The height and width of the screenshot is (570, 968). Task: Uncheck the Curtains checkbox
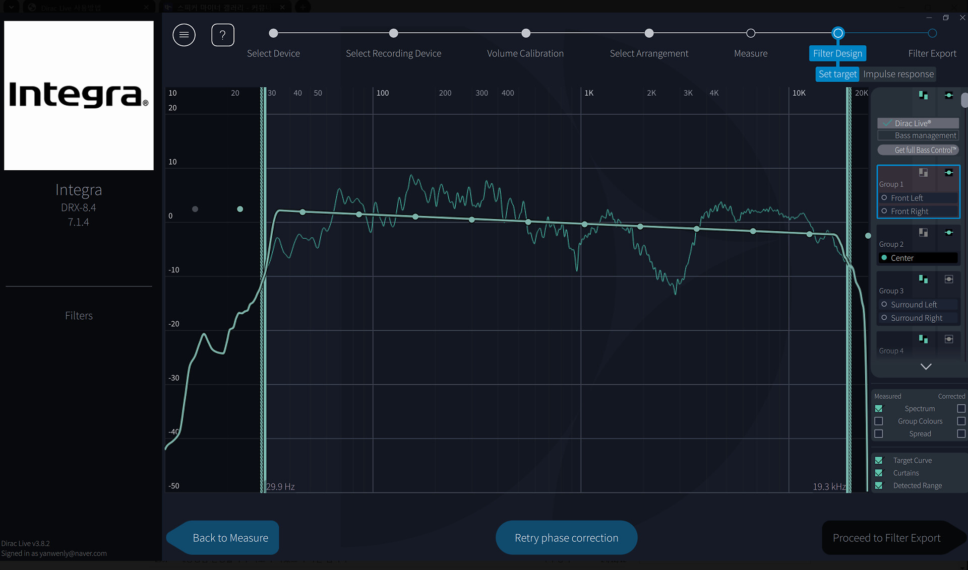879,473
